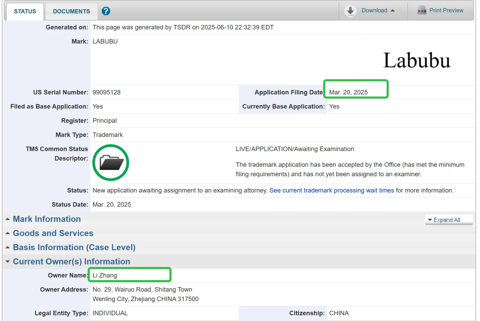Click the TSDR generated-on timestamp text
Image resolution: width=480 pixels, height=321 pixels.
click(x=183, y=27)
